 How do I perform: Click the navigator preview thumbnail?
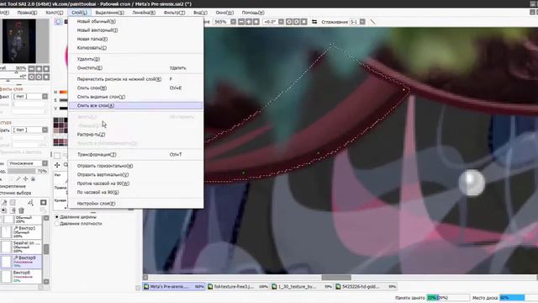(18, 41)
